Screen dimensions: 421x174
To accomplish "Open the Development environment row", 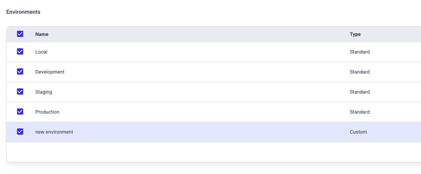I will point(214,72).
